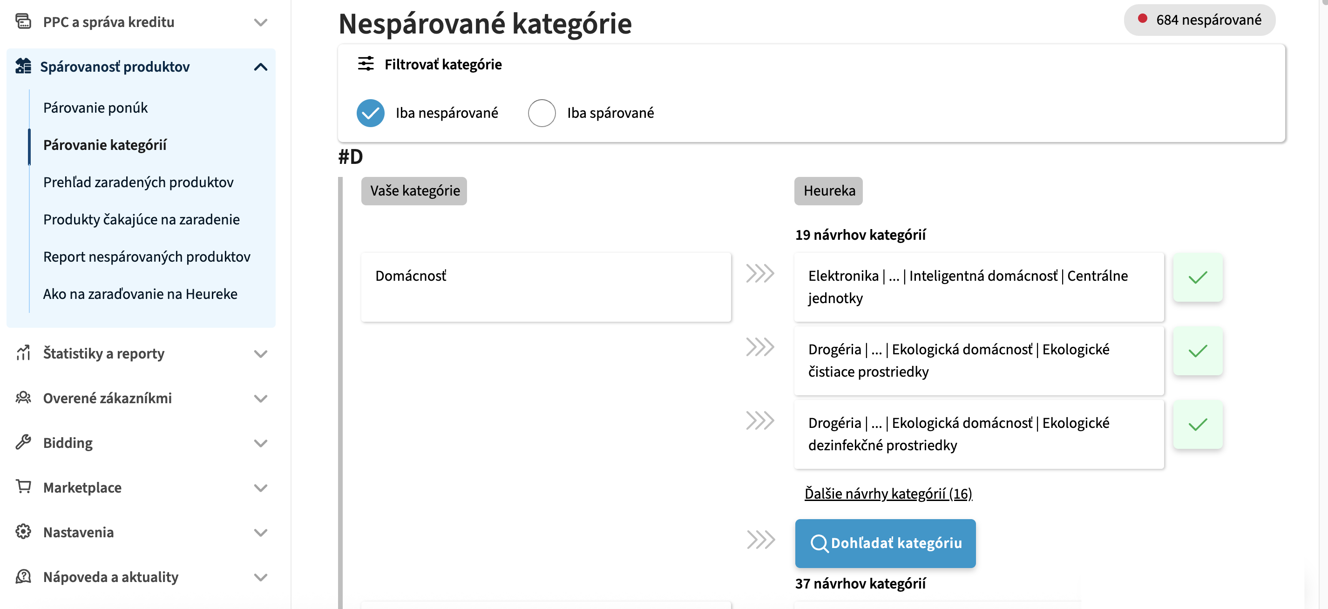
Task: Select the Iba spárované filter option
Action: click(542, 113)
